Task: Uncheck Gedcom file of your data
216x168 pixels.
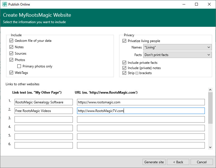Action: (11, 41)
